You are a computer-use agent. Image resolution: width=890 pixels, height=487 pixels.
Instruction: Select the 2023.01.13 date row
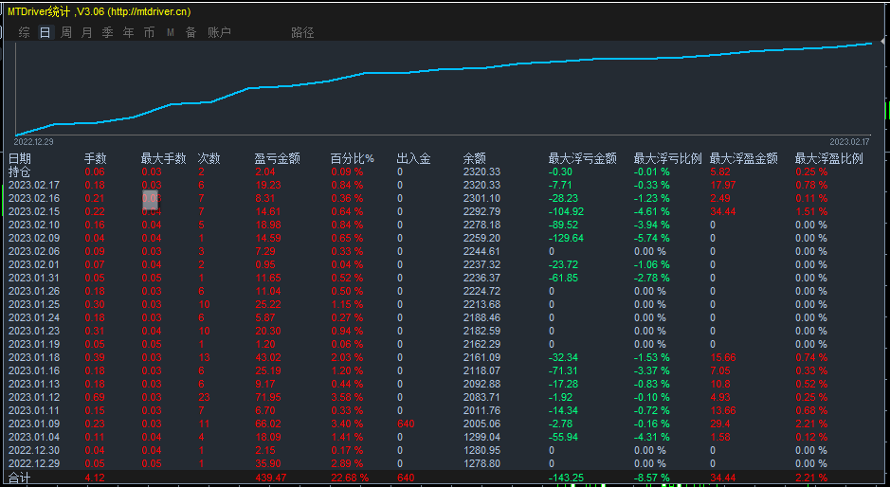pos(34,384)
